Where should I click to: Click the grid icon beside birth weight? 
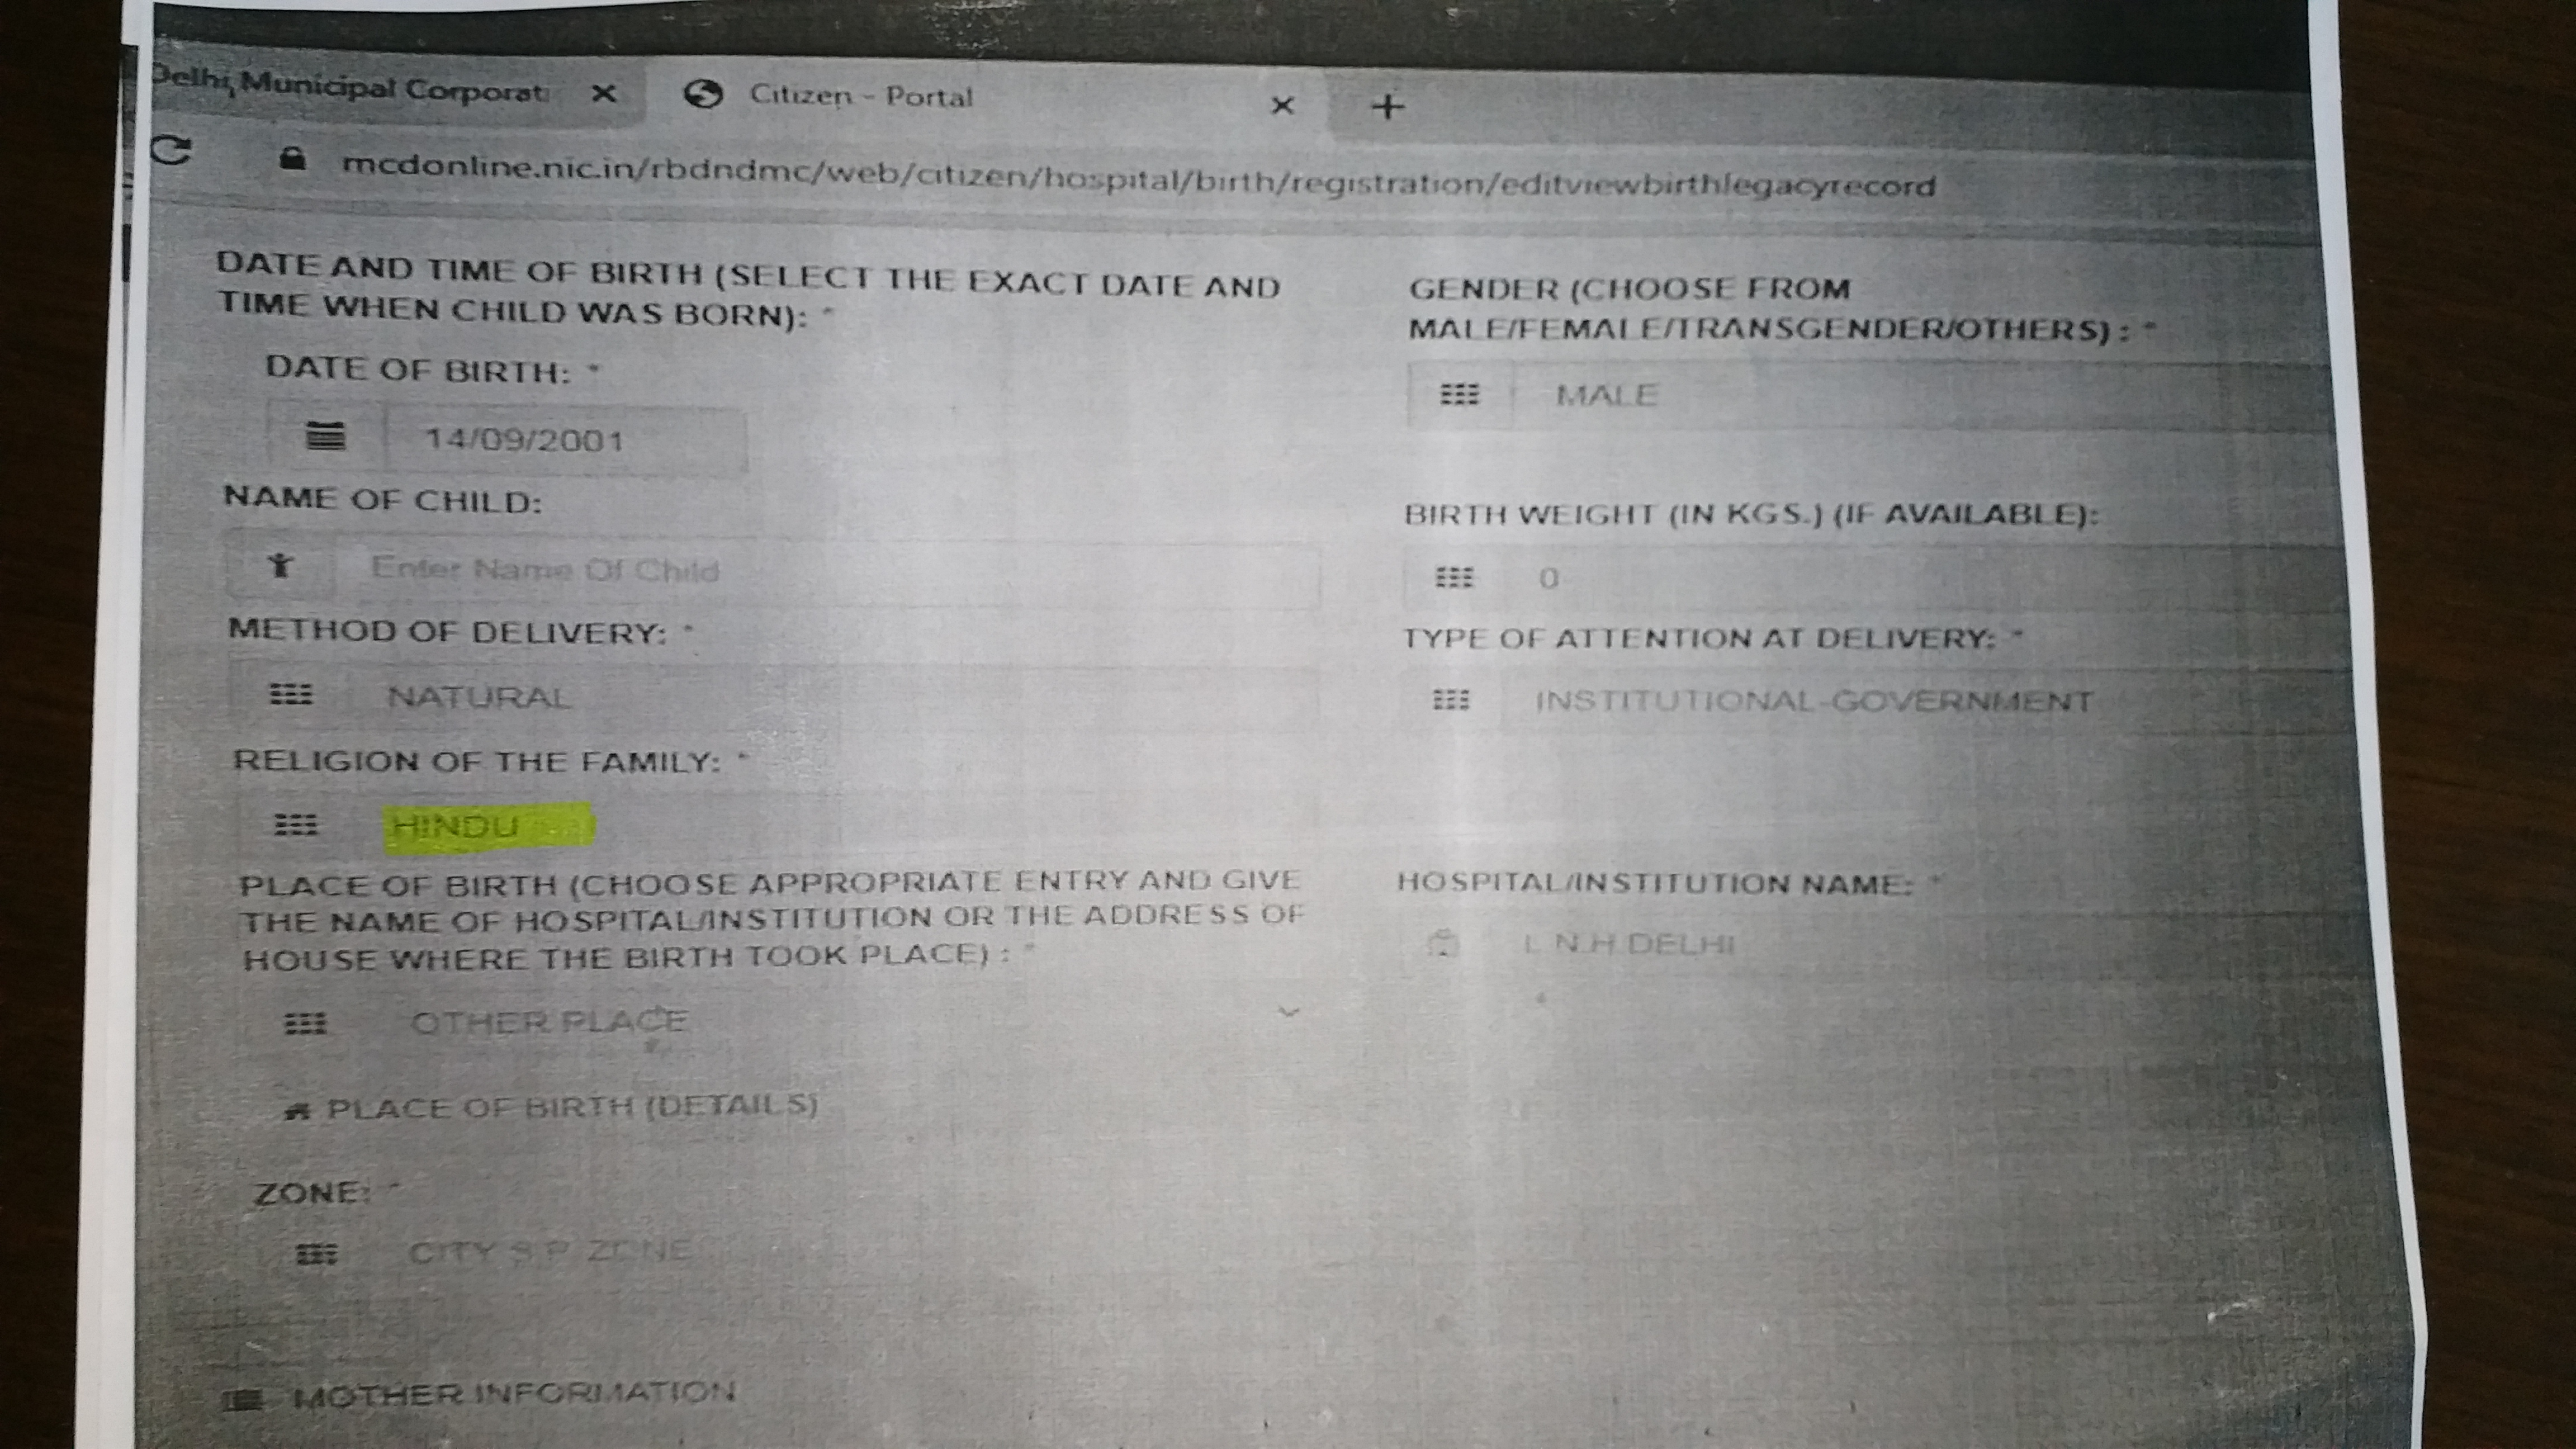[1454, 578]
